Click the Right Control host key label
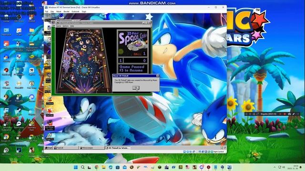The width and height of the screenshot is (305, 171). point(218,152)
